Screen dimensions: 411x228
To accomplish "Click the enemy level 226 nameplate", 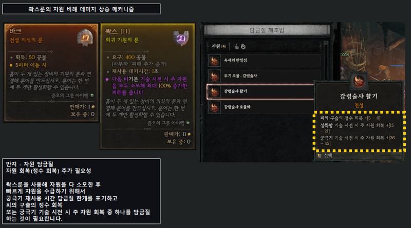I will pos(345,54).
